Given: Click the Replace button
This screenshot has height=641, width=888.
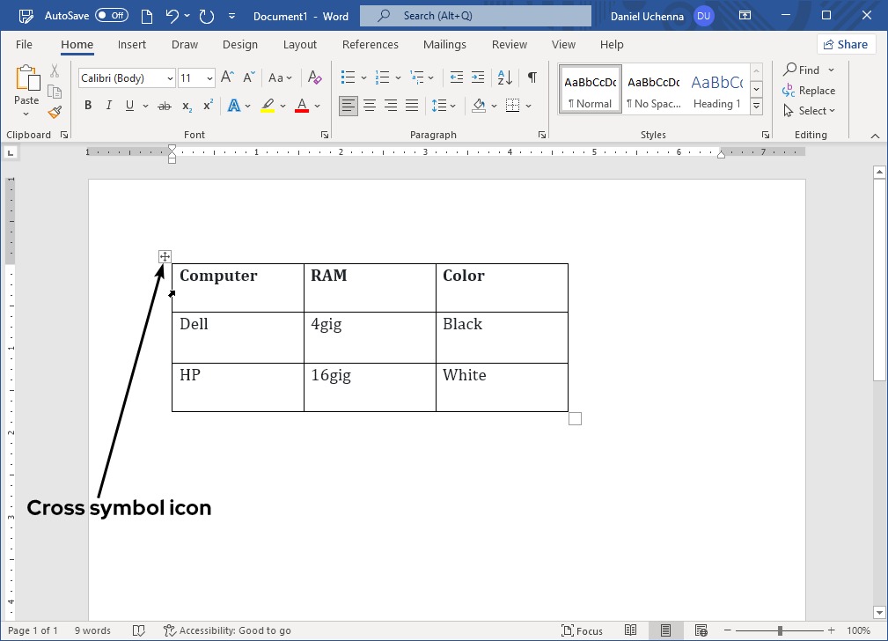Looking at the screenshot, I should [809, 91].
